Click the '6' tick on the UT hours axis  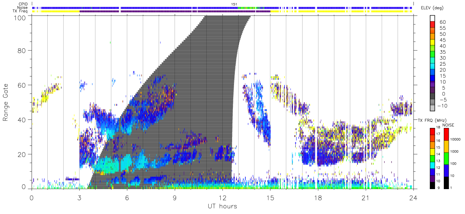coord(127,198)
